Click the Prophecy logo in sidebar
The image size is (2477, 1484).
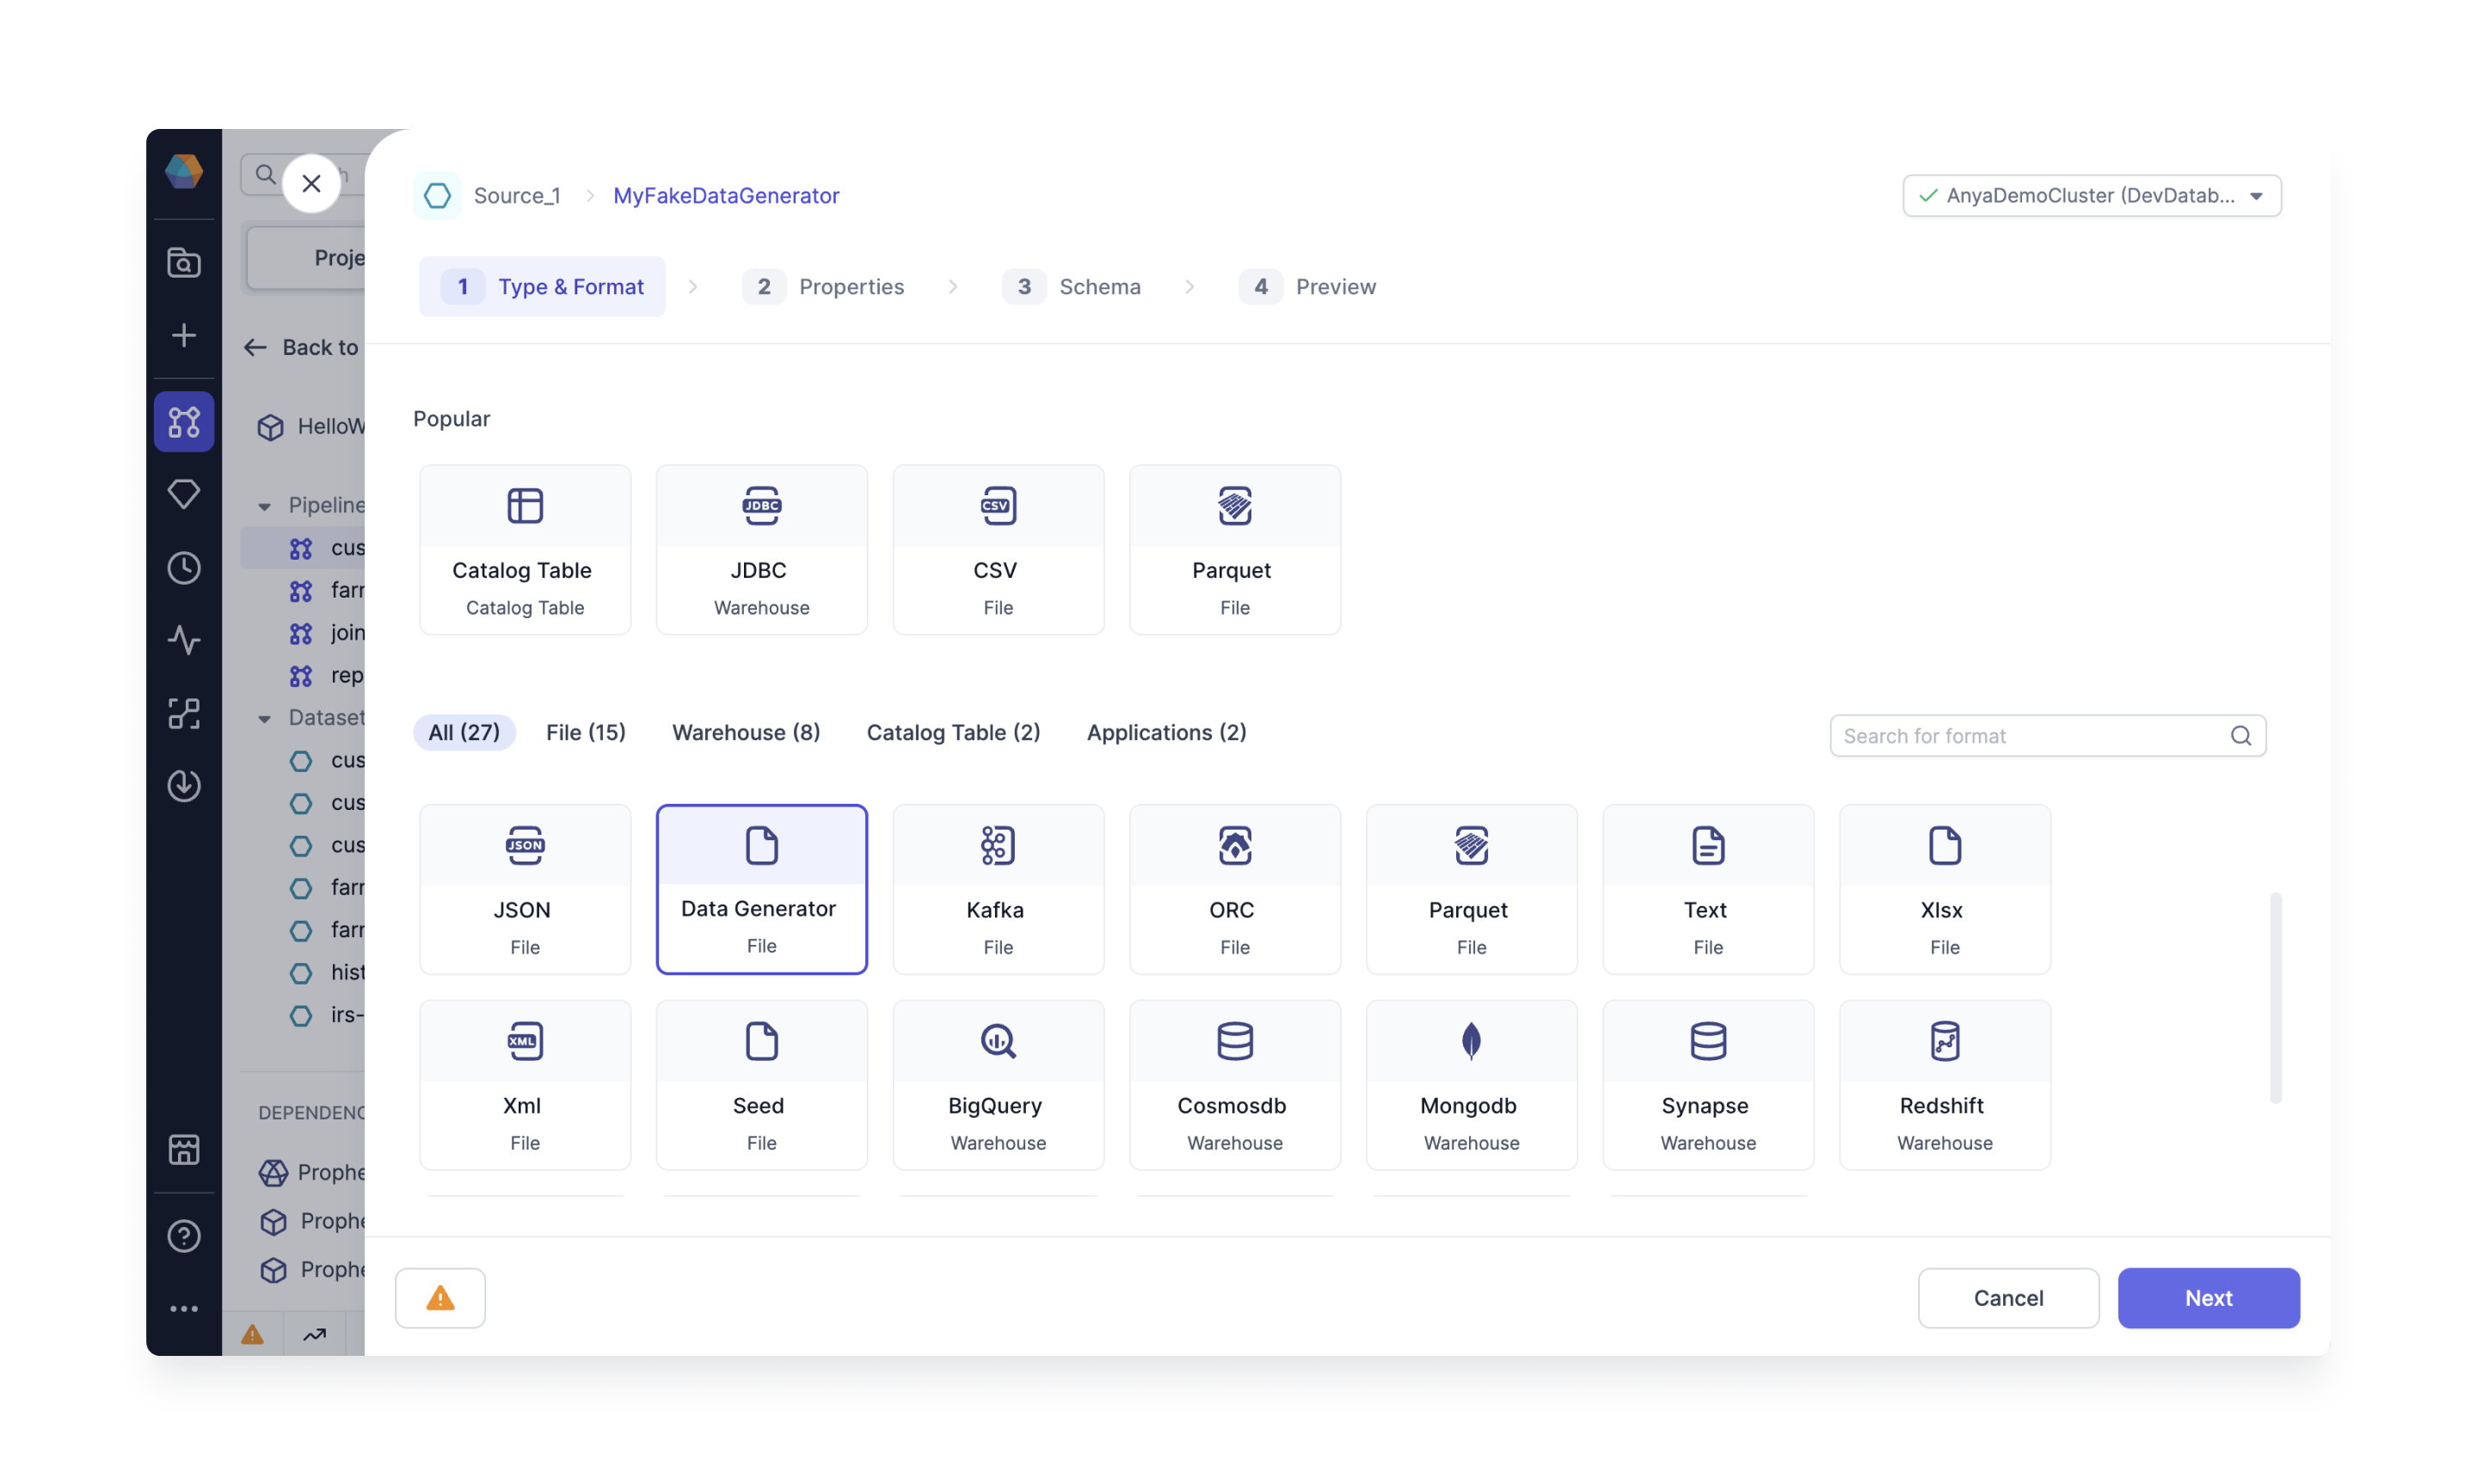coord(184,171)
